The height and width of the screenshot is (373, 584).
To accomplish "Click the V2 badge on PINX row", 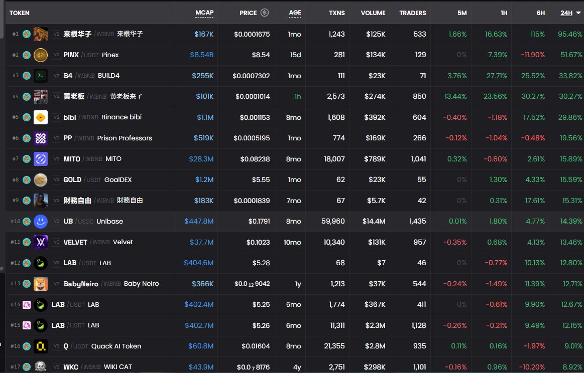I will [x=56, y=55].
